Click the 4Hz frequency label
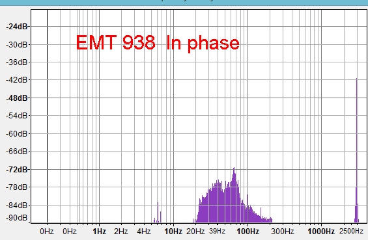Screen dimensions: 368x240 [144, 232]
